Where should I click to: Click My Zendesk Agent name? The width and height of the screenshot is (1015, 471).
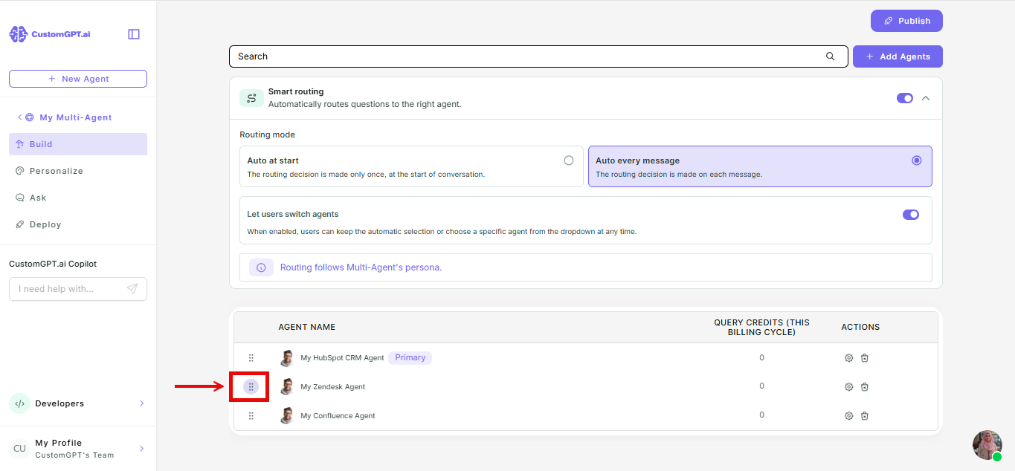coord(333,387)
